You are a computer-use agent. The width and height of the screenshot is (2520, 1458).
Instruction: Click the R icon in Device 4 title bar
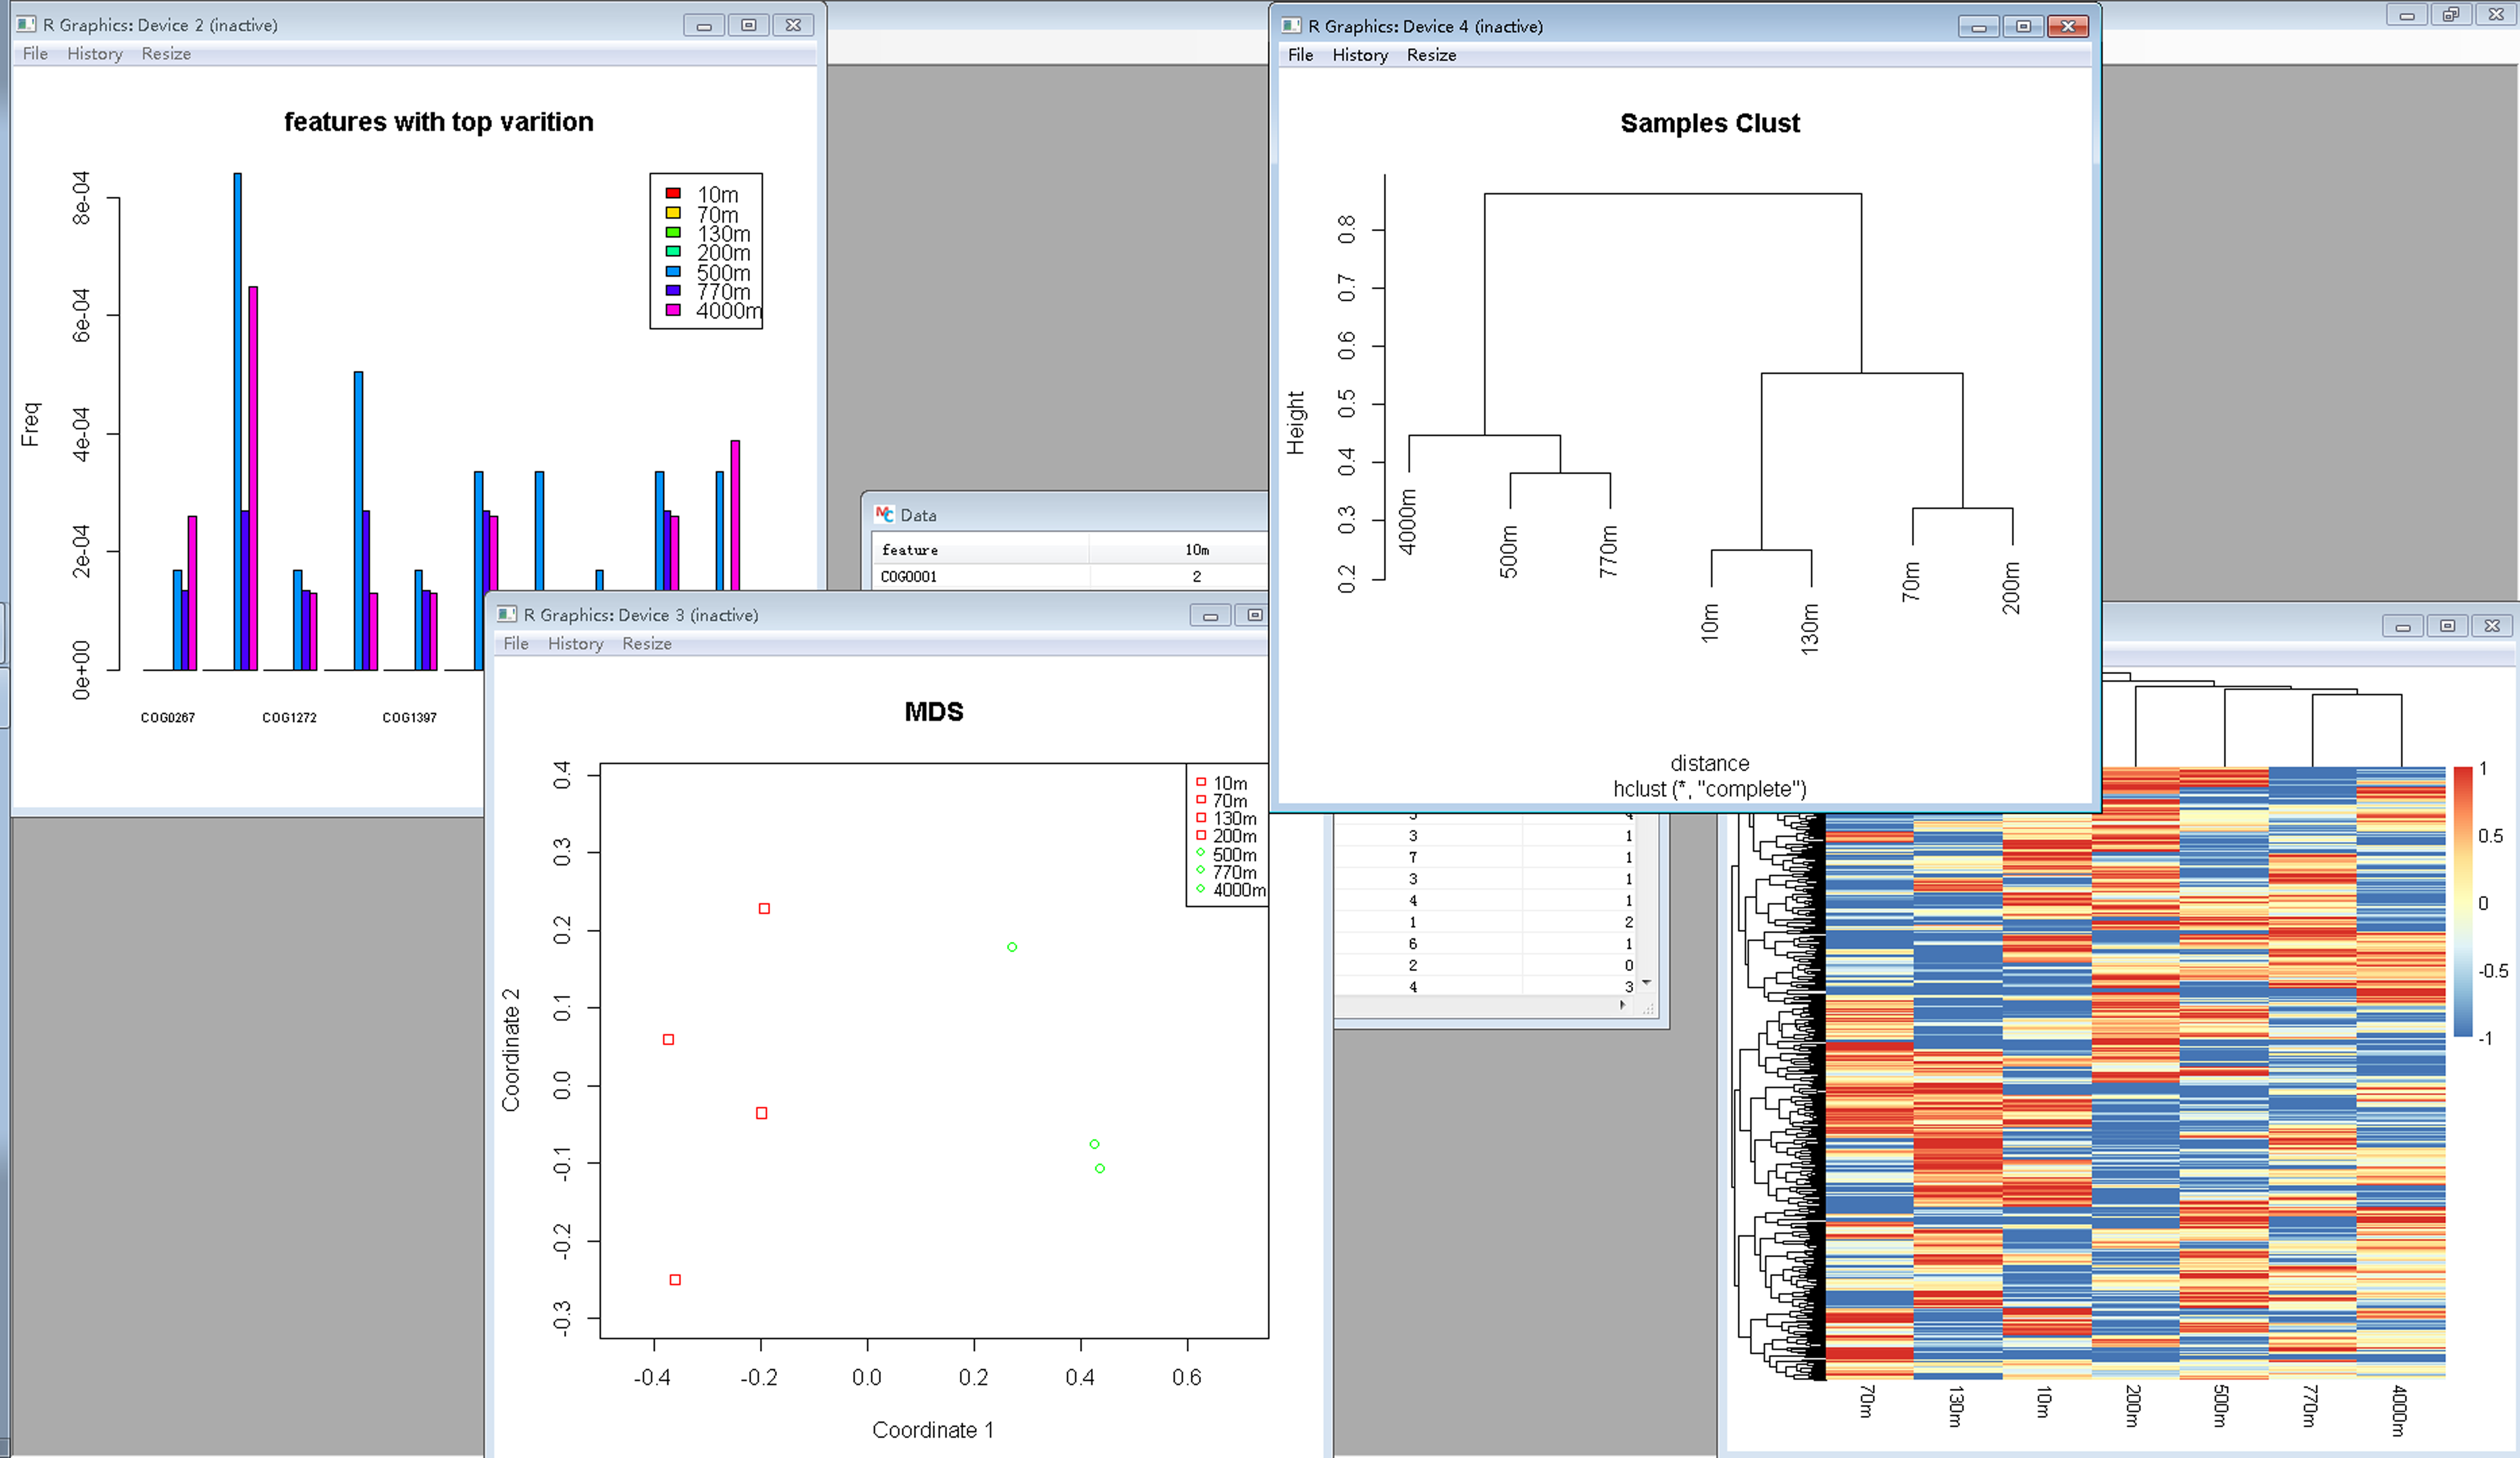[x=1291, y=26]
